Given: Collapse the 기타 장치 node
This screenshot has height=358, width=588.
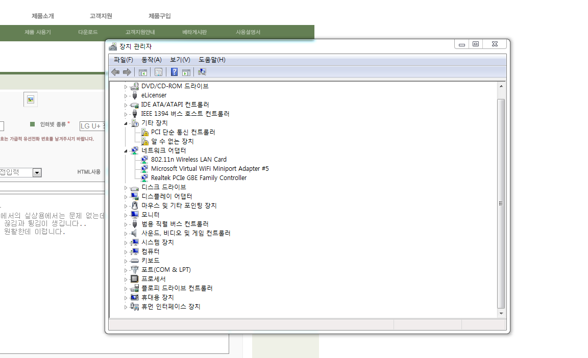Looking at the screenshot, I should point(126,123).
